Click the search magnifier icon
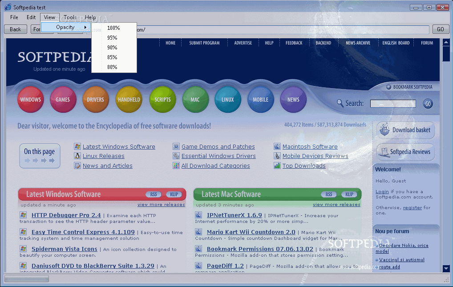The width and height of the screenshot is (453, 287). coord(340,103)
